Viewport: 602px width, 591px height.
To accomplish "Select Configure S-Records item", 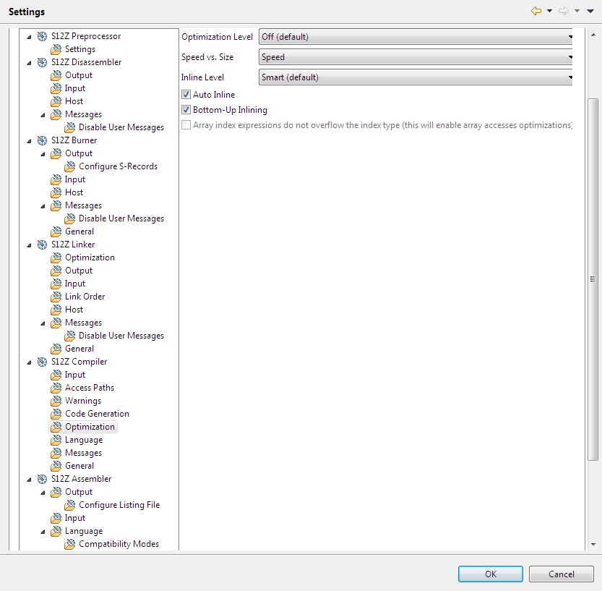I will click(119, 166).
